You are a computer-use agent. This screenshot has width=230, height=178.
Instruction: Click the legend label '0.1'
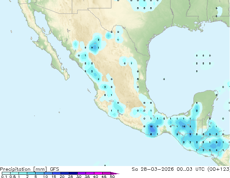[x=4, y=177]
